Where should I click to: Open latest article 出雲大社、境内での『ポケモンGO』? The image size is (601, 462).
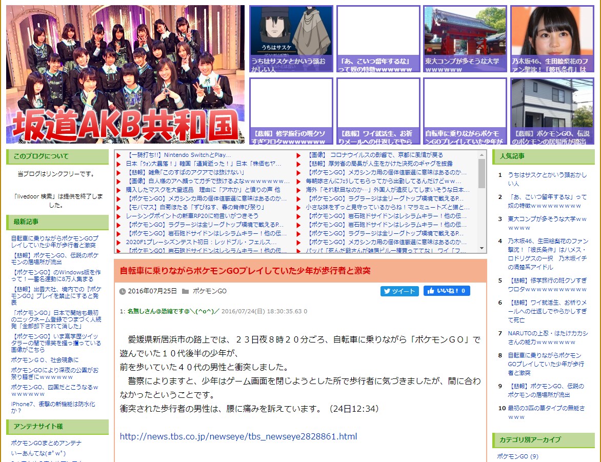(56, 296)
